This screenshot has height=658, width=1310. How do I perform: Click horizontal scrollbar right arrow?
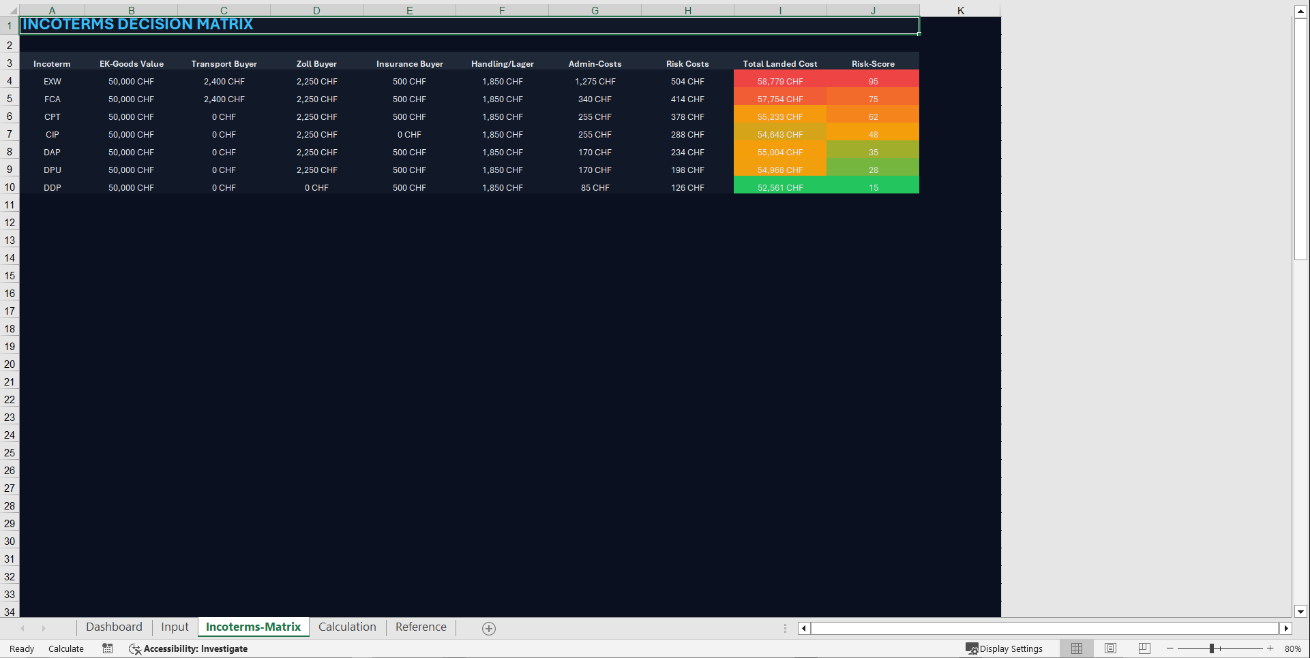(x=1286, y=628)
